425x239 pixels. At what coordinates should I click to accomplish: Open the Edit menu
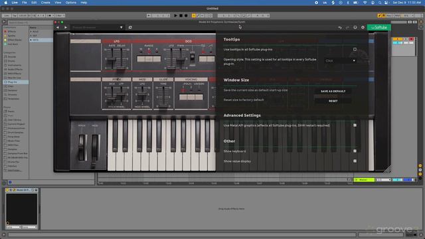tap(34, 3)
